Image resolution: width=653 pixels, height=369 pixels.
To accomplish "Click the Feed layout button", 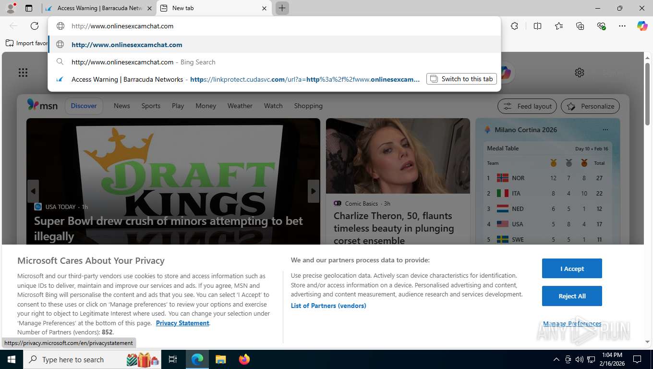I will (x=527, y=106).
